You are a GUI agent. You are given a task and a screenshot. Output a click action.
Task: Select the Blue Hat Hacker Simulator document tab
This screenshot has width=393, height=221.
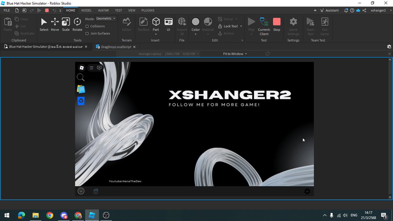(46, 47)
